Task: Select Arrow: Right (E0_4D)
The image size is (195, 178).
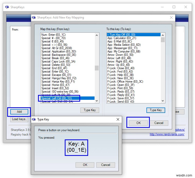Action: point(134,61)
